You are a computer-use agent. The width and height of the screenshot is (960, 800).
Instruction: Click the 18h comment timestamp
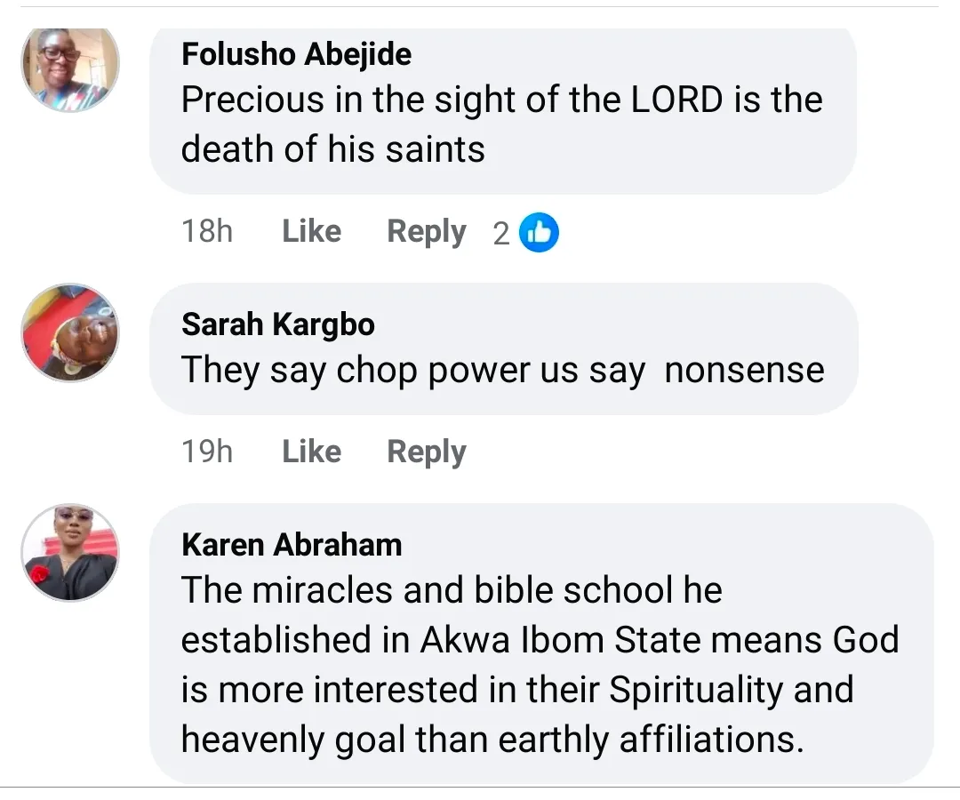[207, 232]
